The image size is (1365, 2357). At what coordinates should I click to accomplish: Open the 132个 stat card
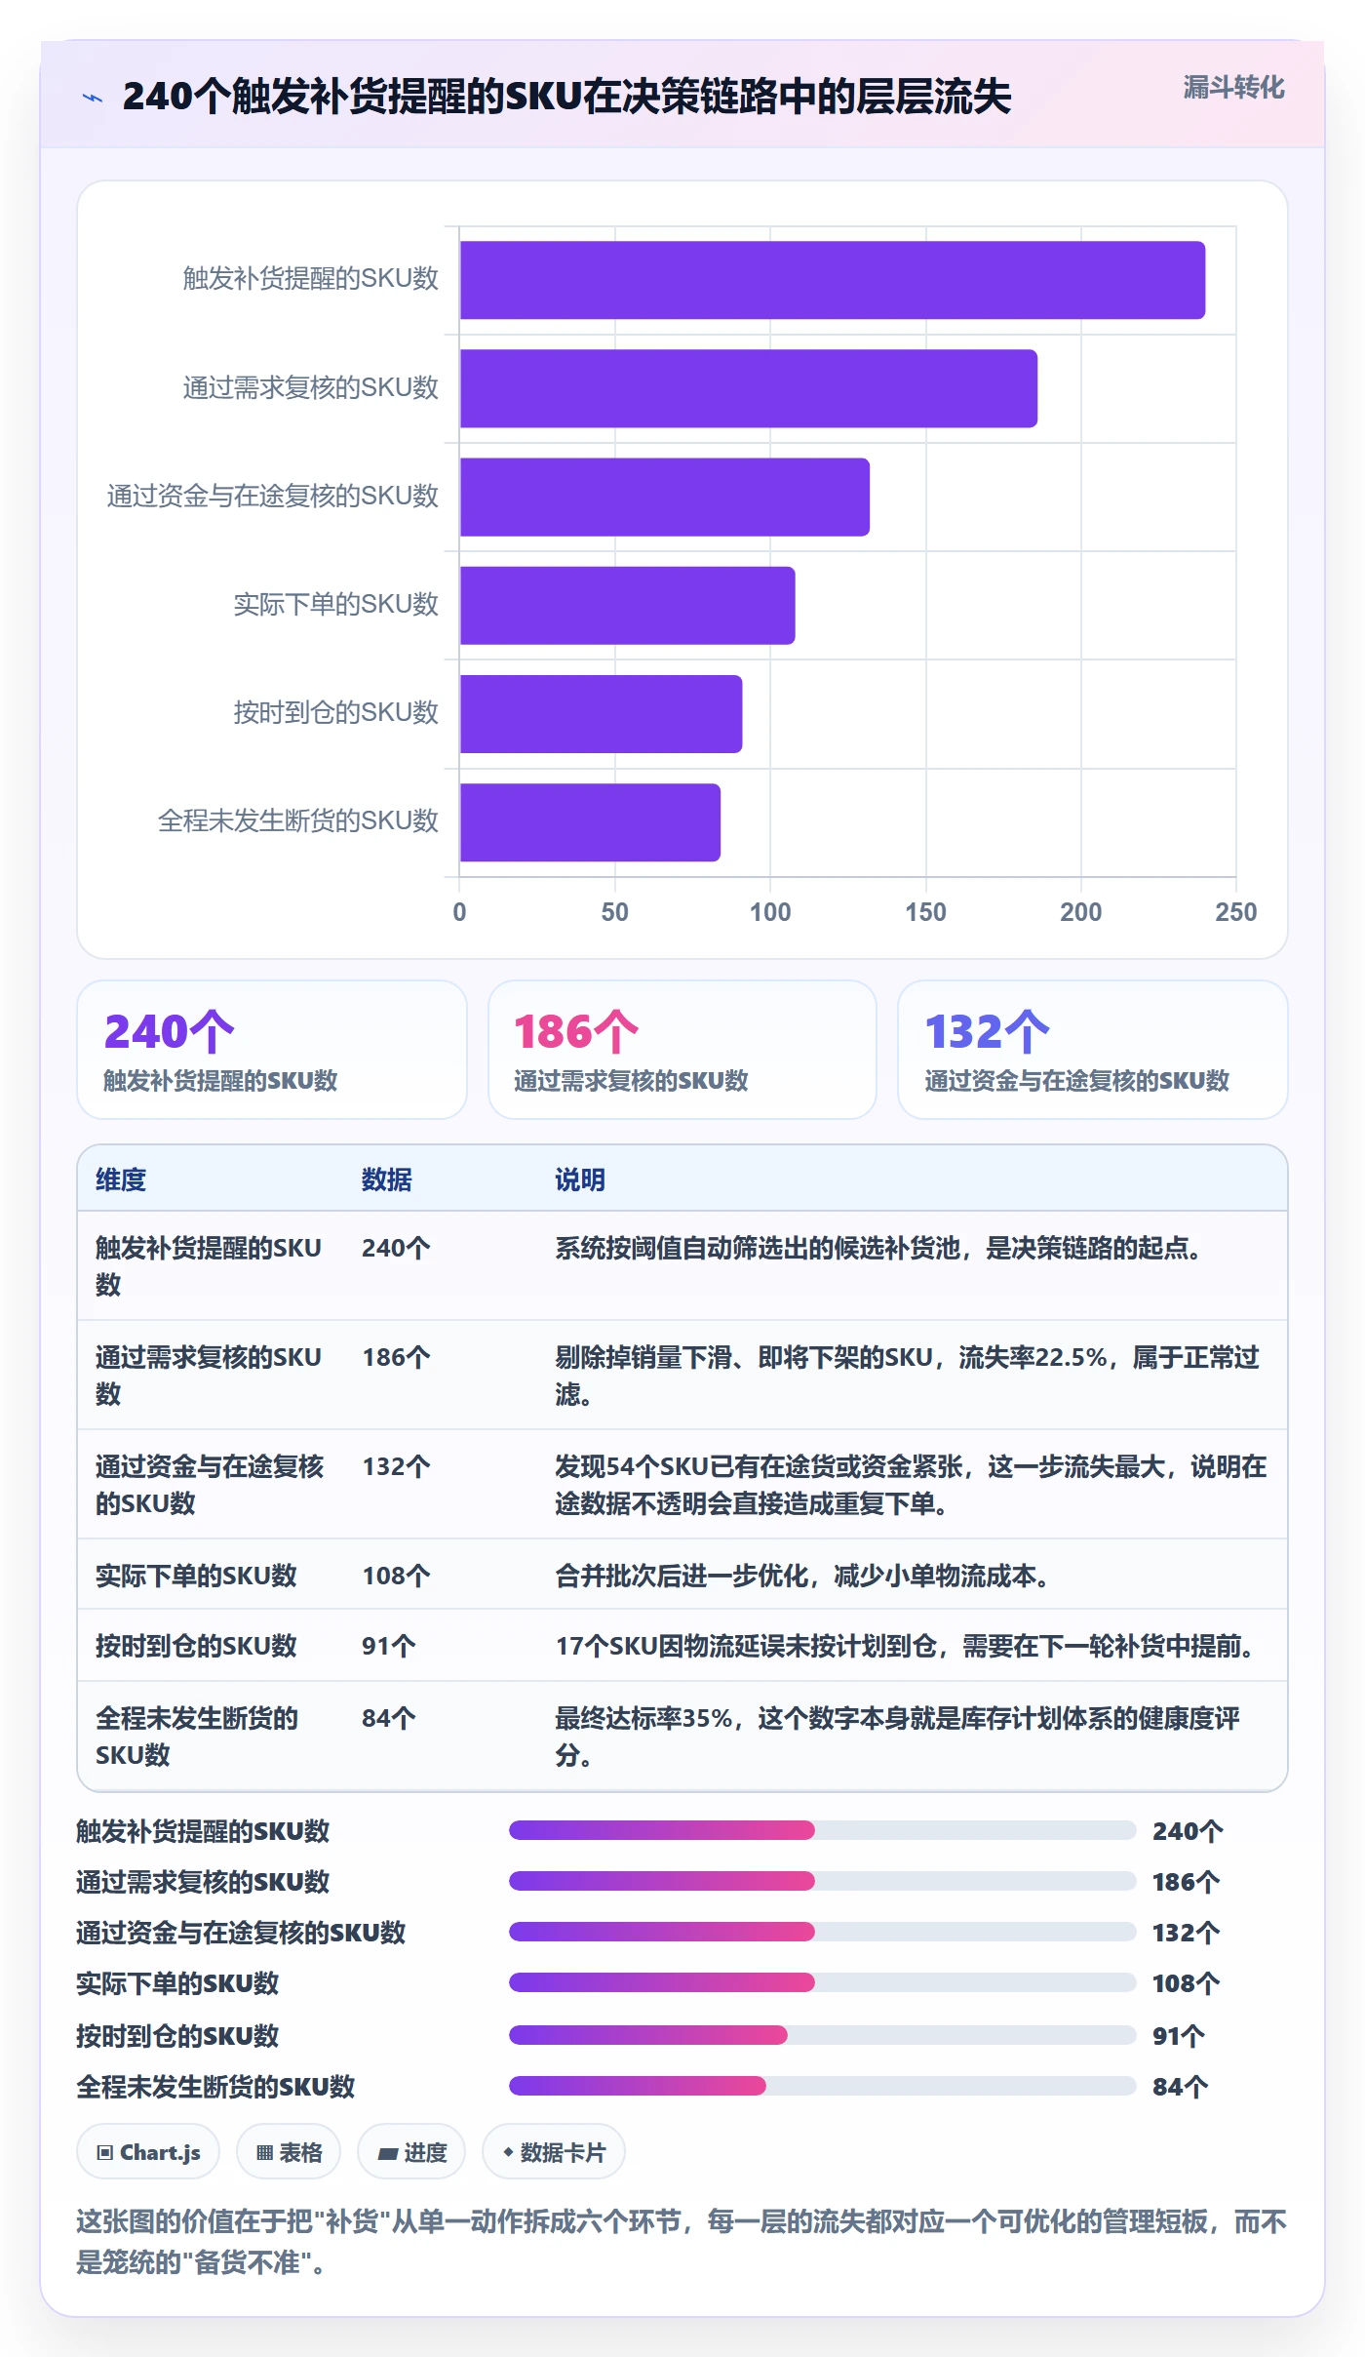(x=1093, y=1049)
